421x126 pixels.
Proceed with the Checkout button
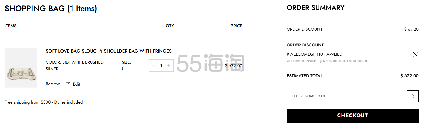[x=353, y=115]
